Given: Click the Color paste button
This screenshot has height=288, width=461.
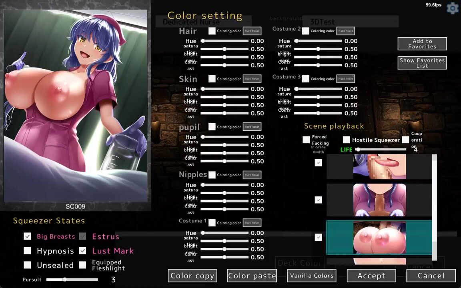Looking at the screenshot, I should point(252,276).
